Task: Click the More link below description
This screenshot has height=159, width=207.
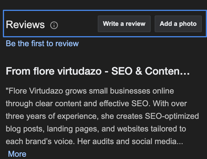Action: pyautogui.click(x=17, y=154)
